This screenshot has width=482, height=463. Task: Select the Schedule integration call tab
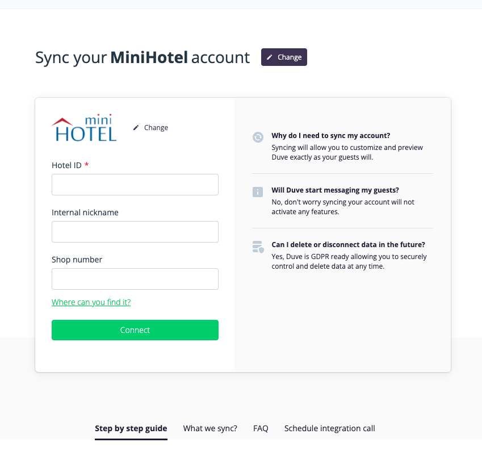coord(330,428)
